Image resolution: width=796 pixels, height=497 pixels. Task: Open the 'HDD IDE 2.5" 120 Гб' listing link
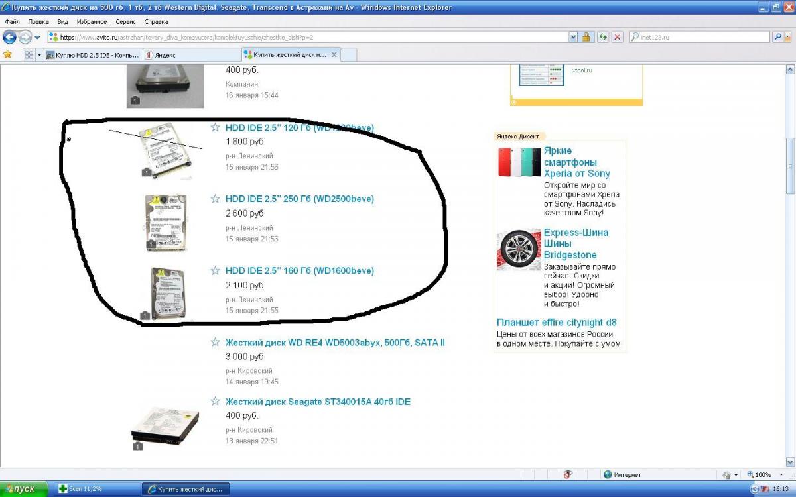(299, 127)
